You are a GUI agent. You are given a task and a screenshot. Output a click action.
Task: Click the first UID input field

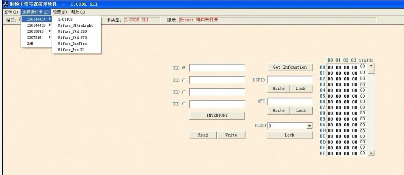tap(217, 68)
